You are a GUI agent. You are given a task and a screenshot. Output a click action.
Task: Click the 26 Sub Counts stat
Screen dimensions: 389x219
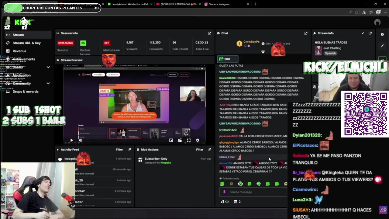[180, 45]
